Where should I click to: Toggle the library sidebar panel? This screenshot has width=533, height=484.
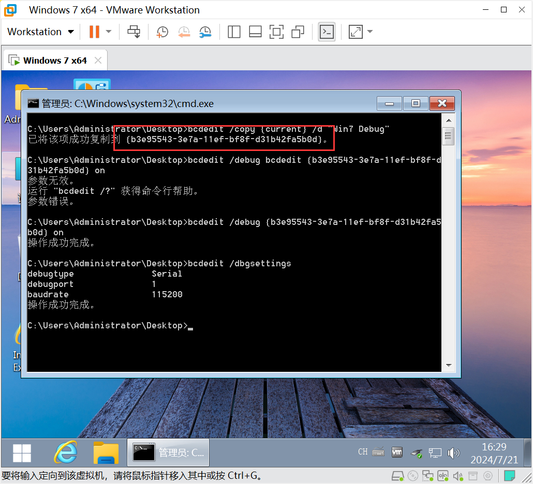click(x=234, y=32)
